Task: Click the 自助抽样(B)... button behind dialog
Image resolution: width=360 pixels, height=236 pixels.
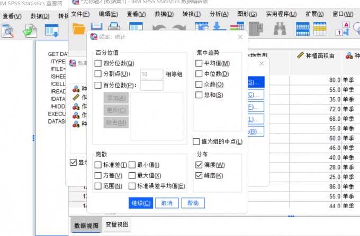Action: coord(256,131)
